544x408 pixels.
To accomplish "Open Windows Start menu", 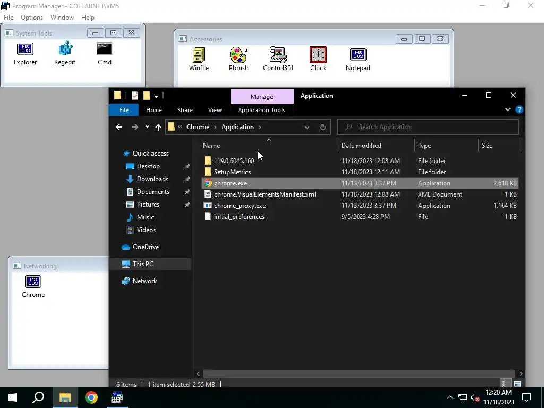I will [13, 397].
